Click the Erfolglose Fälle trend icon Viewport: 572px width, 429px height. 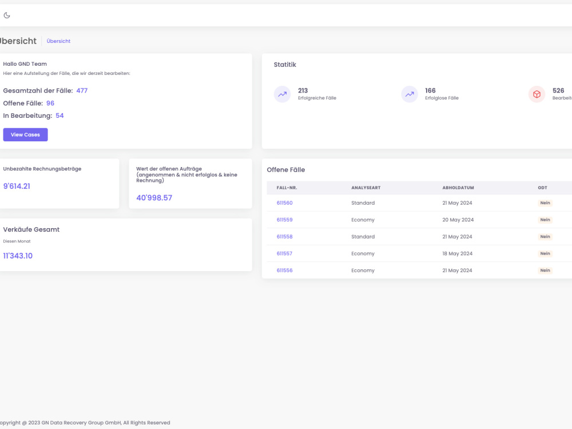coord(410,94)
